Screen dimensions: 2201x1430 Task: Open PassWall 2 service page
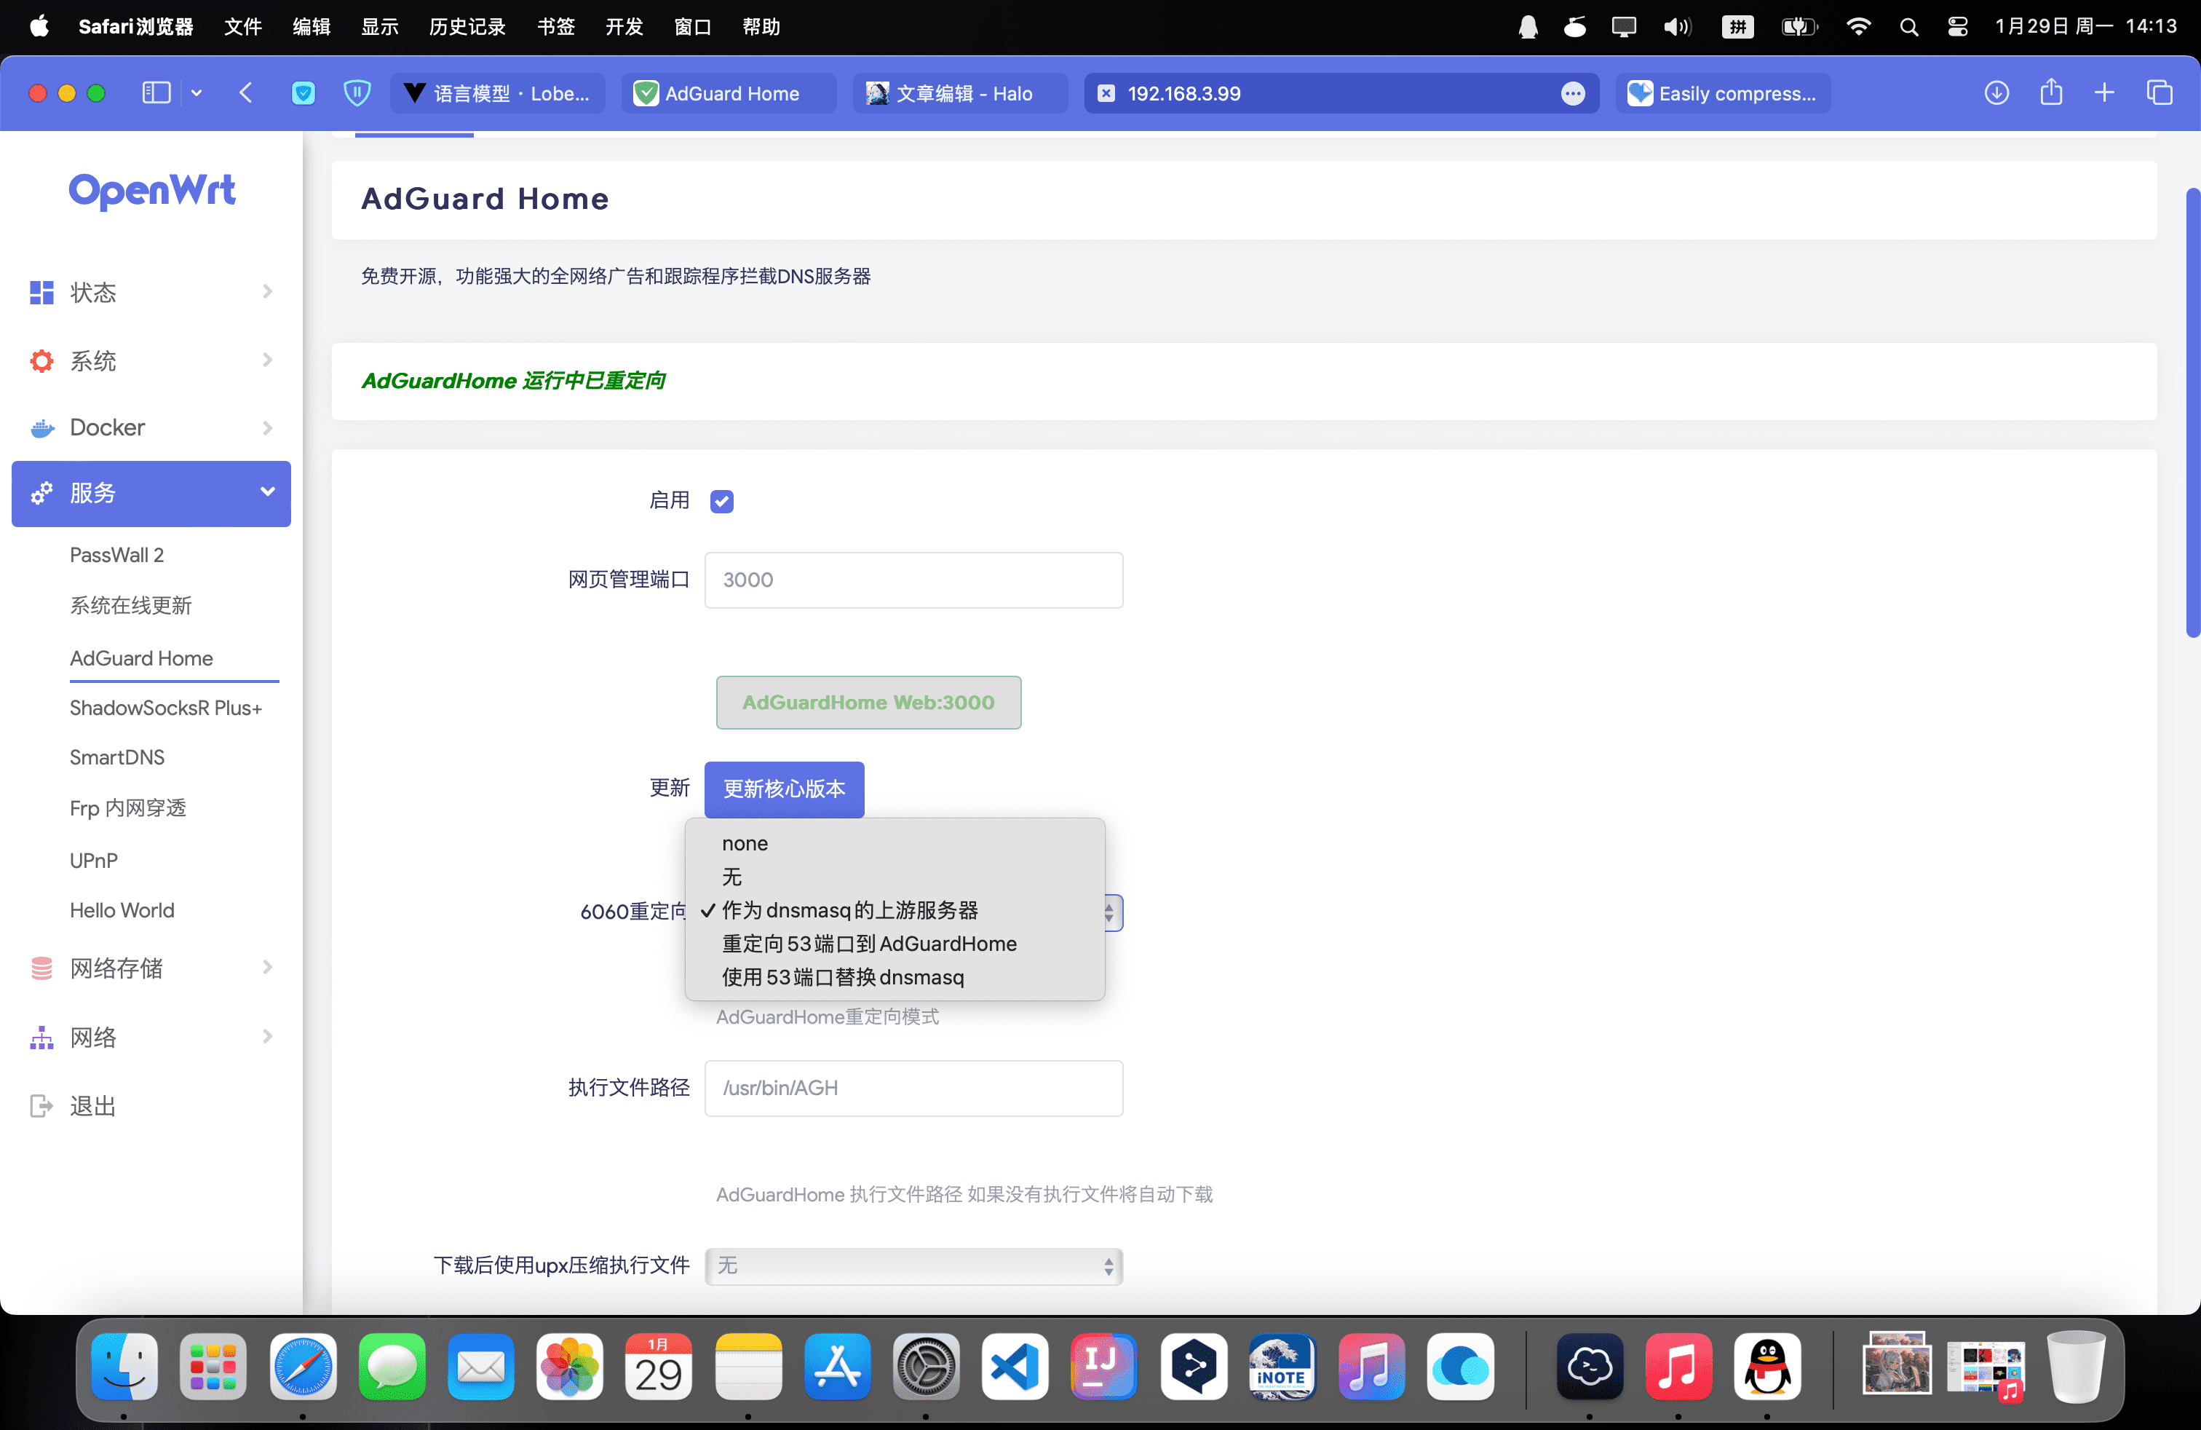pyautogui.click(x=116, y=555)
